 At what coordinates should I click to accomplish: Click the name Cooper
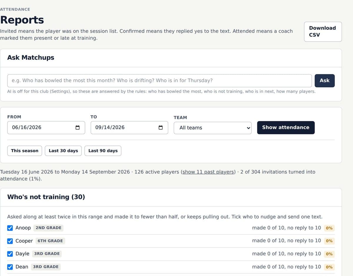click(24, 241)
